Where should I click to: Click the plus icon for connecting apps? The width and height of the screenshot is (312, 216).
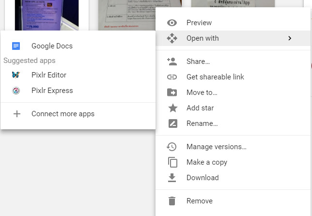[17, 114]
